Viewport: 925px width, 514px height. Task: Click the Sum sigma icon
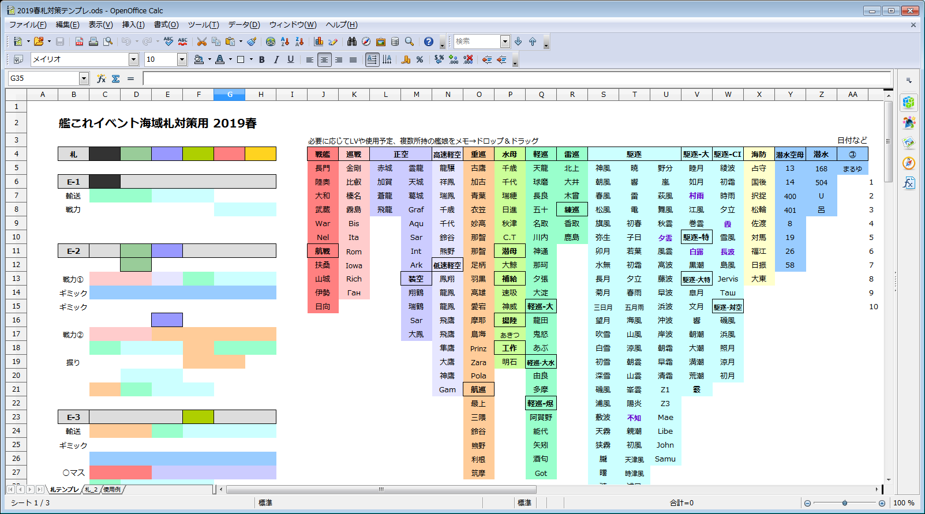[116, 78]
